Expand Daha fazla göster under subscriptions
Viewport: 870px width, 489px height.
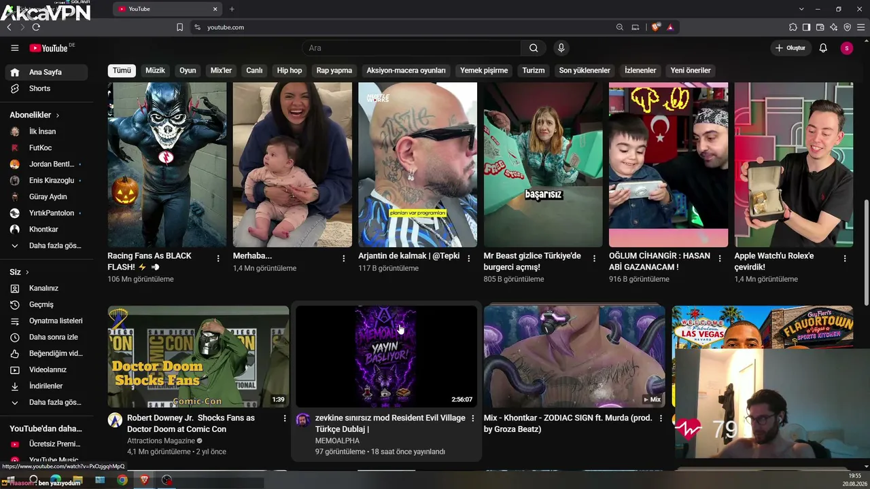(46, 246)
